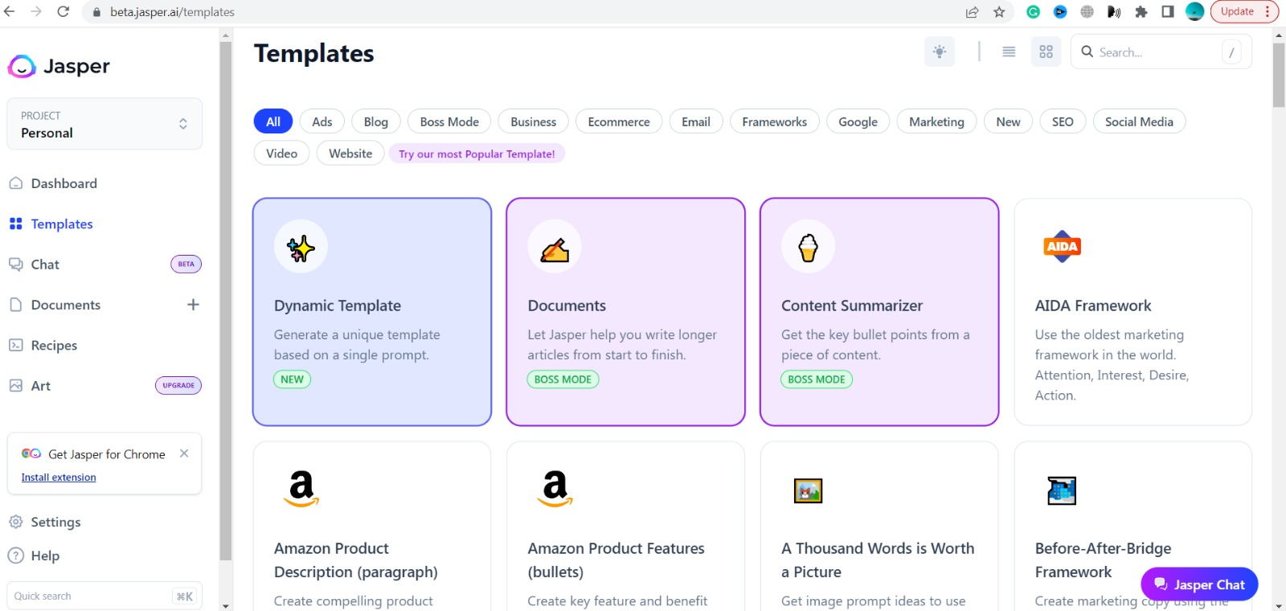Open the browser side panel icon
This screenshot has width=1286, height=611.
1168,12
